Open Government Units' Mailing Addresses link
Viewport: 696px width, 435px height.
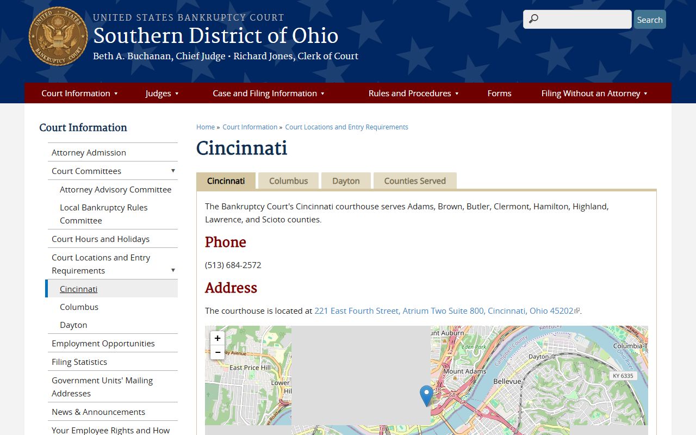(x=102, y=387)
